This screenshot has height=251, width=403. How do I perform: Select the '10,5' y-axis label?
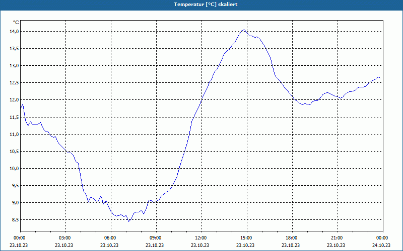15,152
